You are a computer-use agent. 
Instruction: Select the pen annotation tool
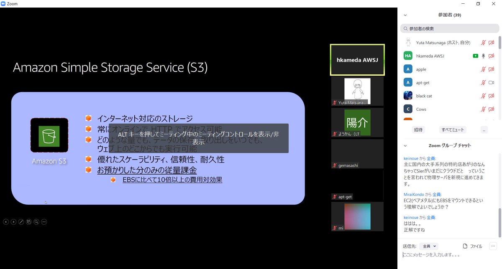tap(21, 222)
